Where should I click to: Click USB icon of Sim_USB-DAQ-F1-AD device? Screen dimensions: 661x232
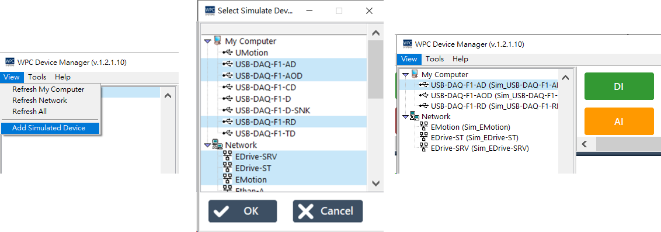pos(424,85)
